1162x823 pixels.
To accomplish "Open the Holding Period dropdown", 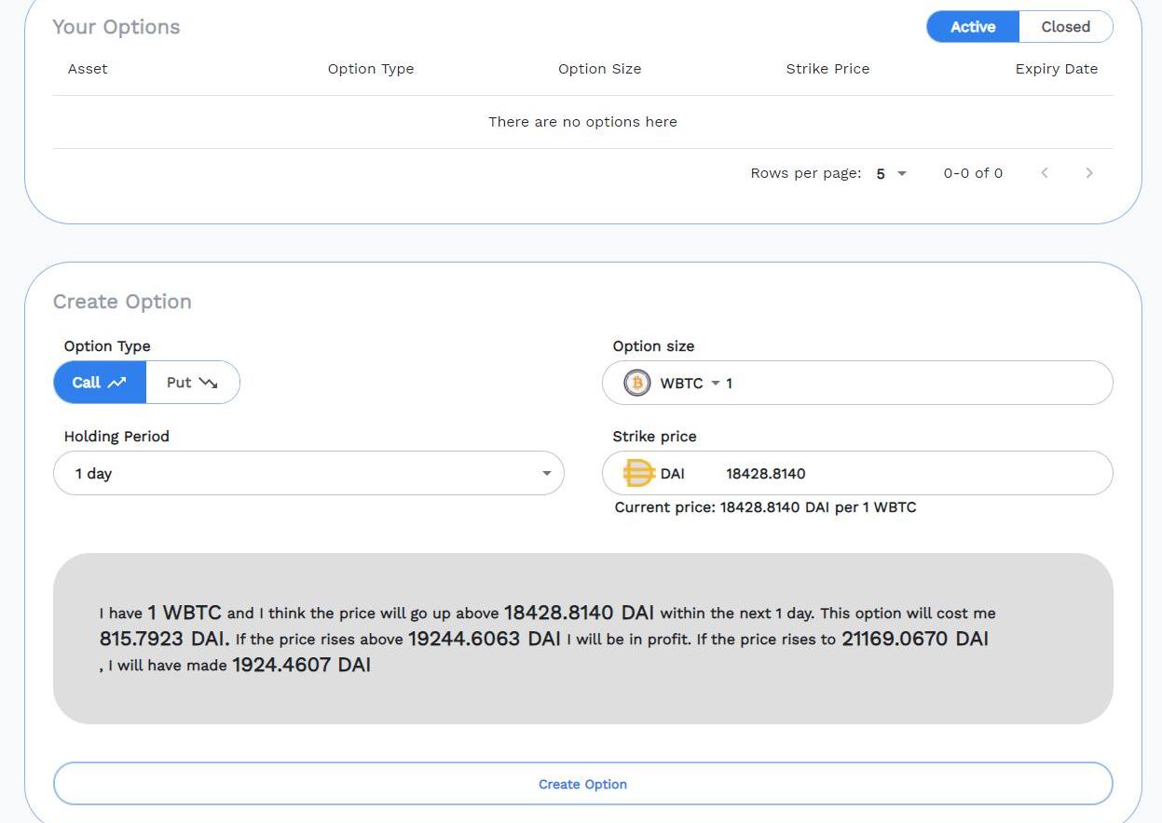I will (x=308, y=473).
